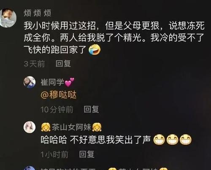Viewport: 211px width, 170px height.
Task: Click the last grinning emoji in 茶山女阿妹's comment
Action: [x=186, y=140]
